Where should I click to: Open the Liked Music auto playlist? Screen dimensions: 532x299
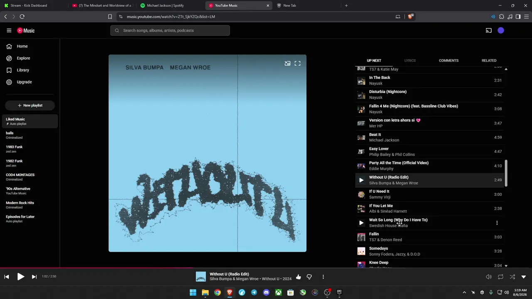[x=30, y=121]
